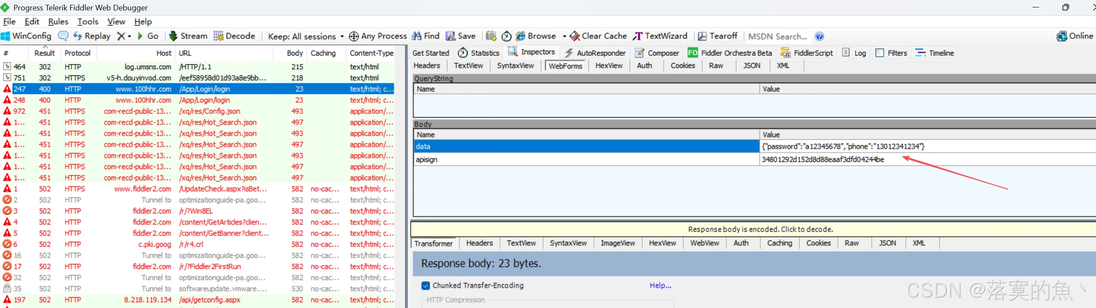Click the Save toolbar button
The image size is (1096, 308).
click(461, 36)
